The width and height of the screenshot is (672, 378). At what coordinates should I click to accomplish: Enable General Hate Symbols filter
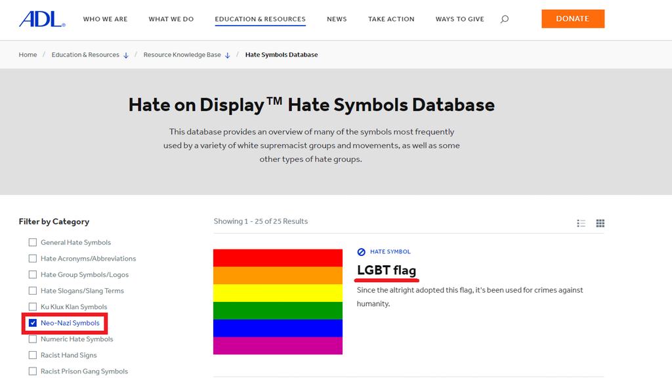[x=33, y=242]
